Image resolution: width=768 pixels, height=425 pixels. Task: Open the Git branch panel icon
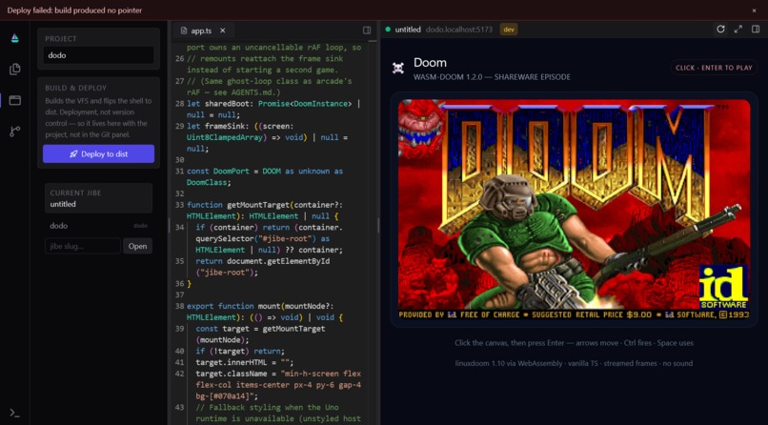click(x=14, y=132)
